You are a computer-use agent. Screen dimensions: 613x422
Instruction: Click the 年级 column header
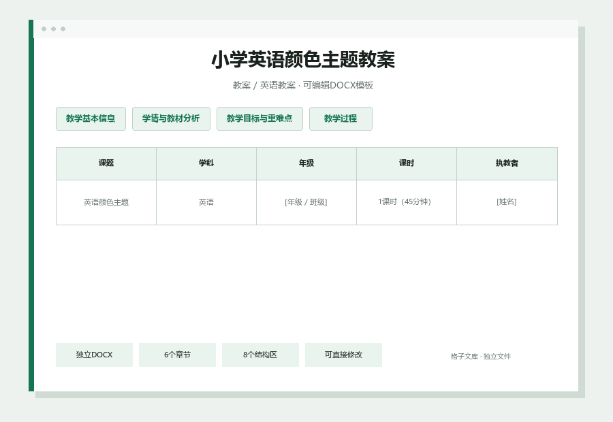pyautogui.click(x=306, y=164)
